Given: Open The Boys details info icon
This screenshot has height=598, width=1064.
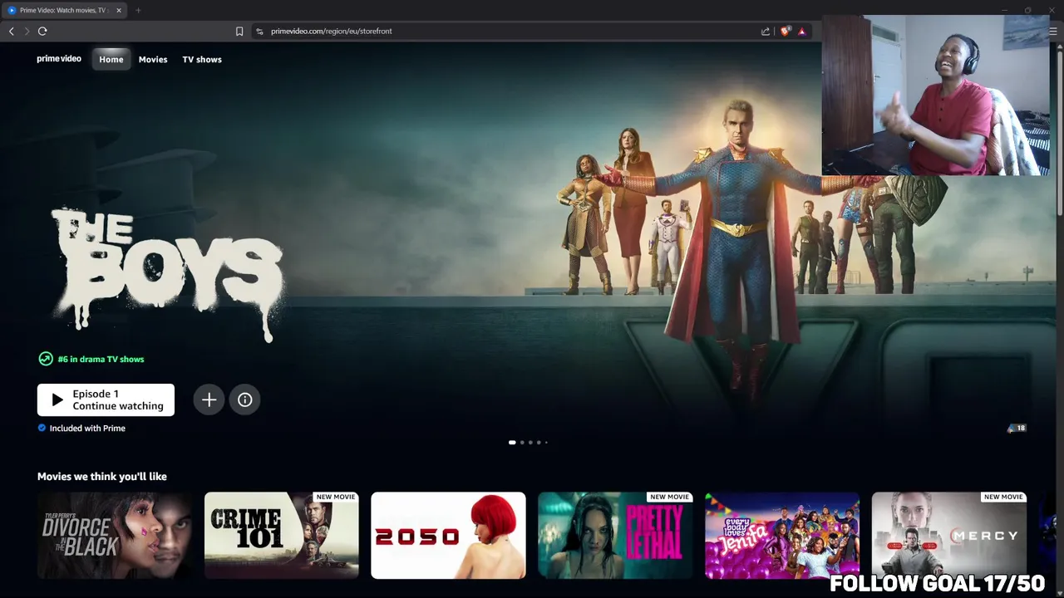Looking at the screenshot, I should 245,399.
